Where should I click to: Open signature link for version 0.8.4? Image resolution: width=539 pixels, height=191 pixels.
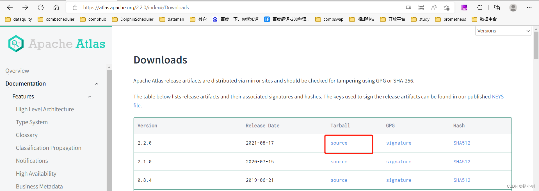[399, 180]
